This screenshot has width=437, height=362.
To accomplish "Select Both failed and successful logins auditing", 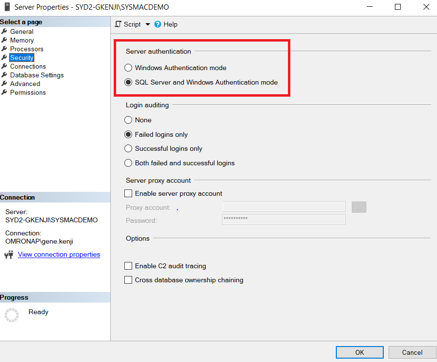I will click(x=128, y=163).
